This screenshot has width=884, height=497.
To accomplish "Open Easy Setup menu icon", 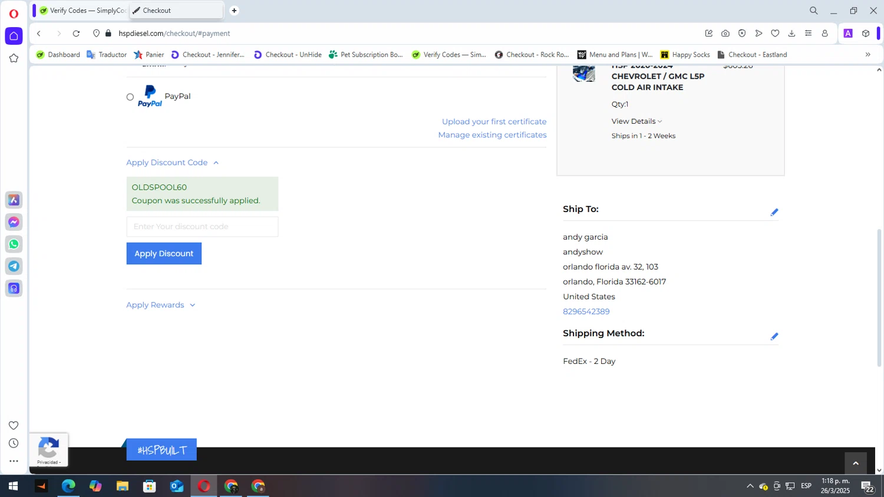I will tap(808, 34).
